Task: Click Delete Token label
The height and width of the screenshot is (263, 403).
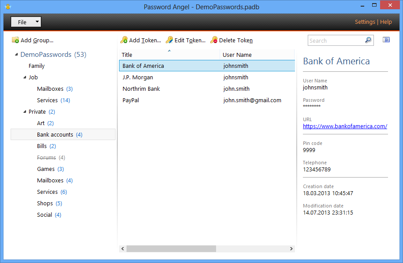Action: coord(236,41)
